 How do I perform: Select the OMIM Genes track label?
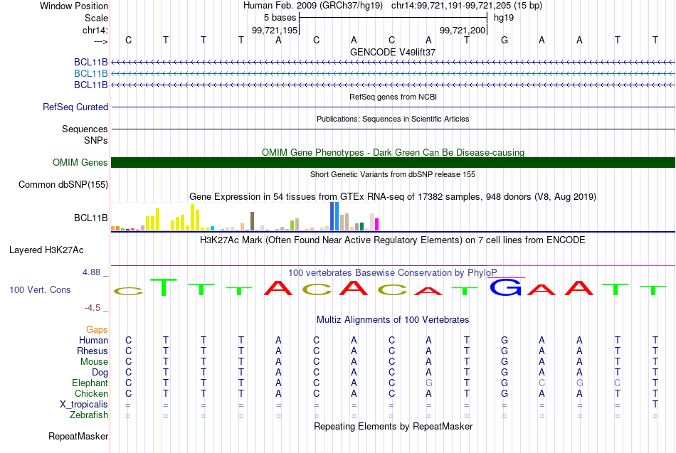click(x=80, y=162)
